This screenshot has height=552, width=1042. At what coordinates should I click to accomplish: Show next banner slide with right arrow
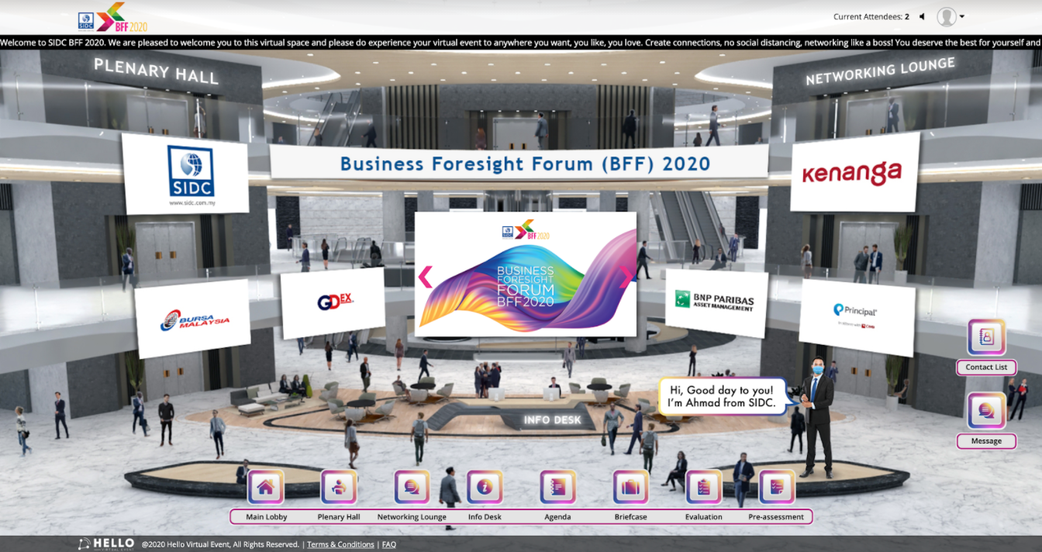pyautogui.click(x=626, y=277)
